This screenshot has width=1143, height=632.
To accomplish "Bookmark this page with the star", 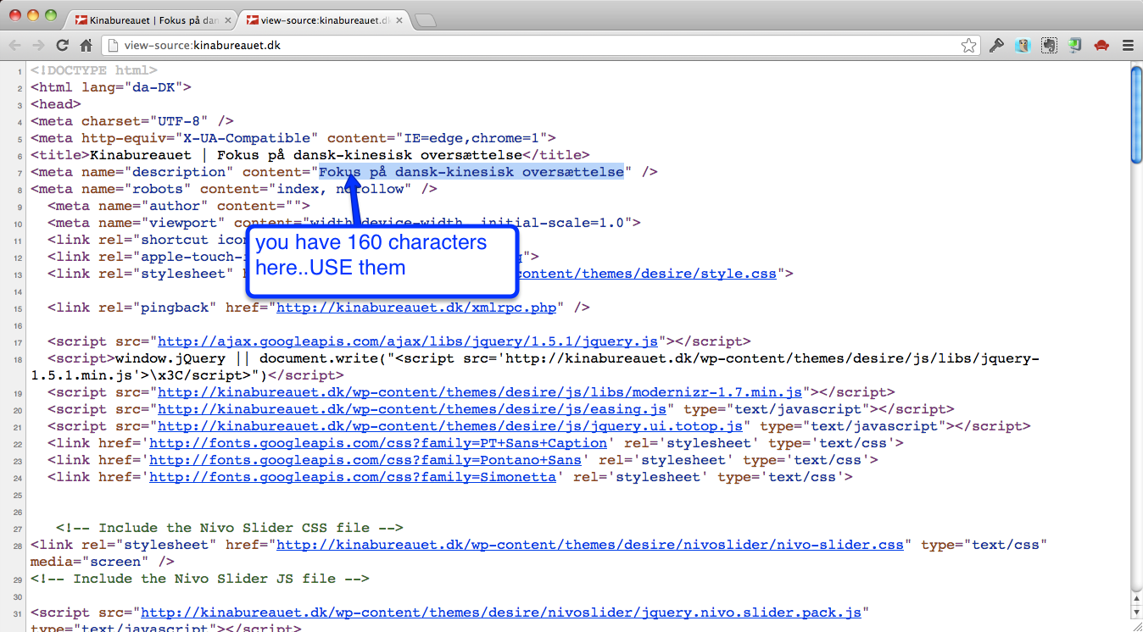I will 968,46.
